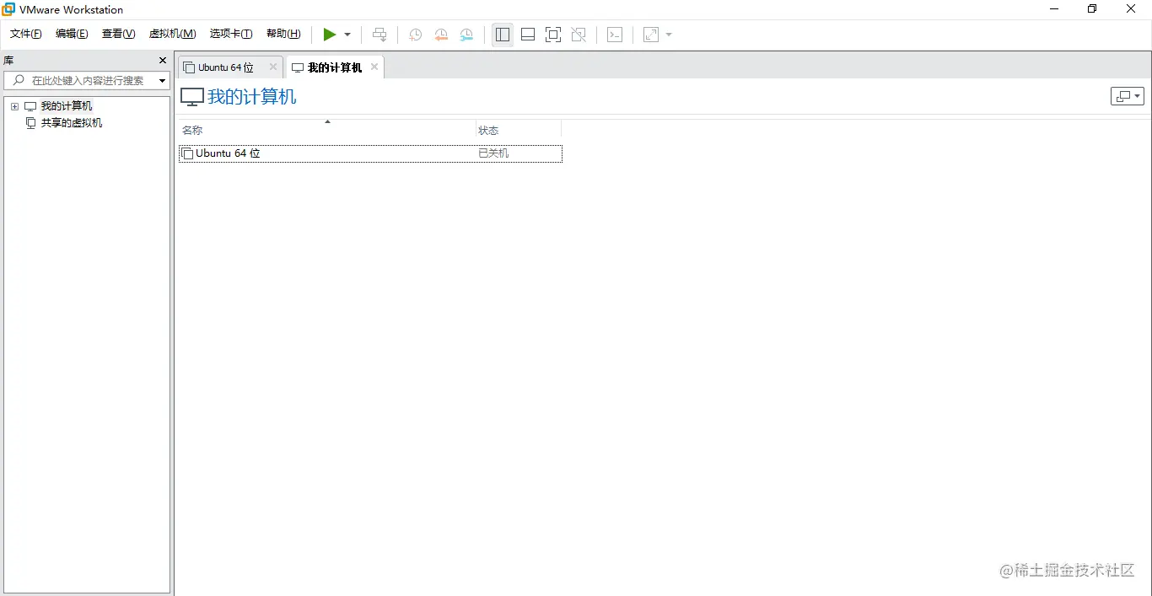Select the Ubuntu 64 位 row in list

click(x=370, y=153)
